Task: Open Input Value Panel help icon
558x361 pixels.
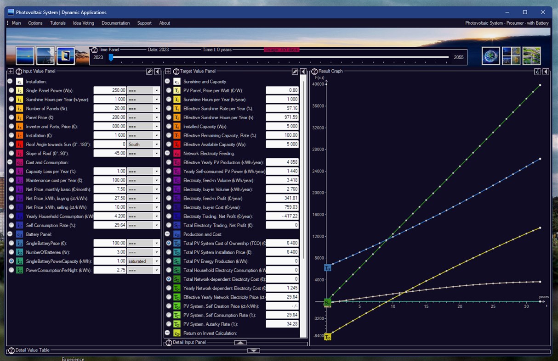Action: click(19, 72)
